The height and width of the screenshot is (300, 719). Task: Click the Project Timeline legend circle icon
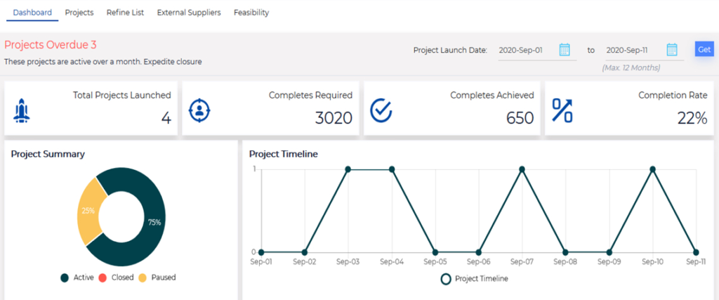pyautogui.click(x=446, y=279)
